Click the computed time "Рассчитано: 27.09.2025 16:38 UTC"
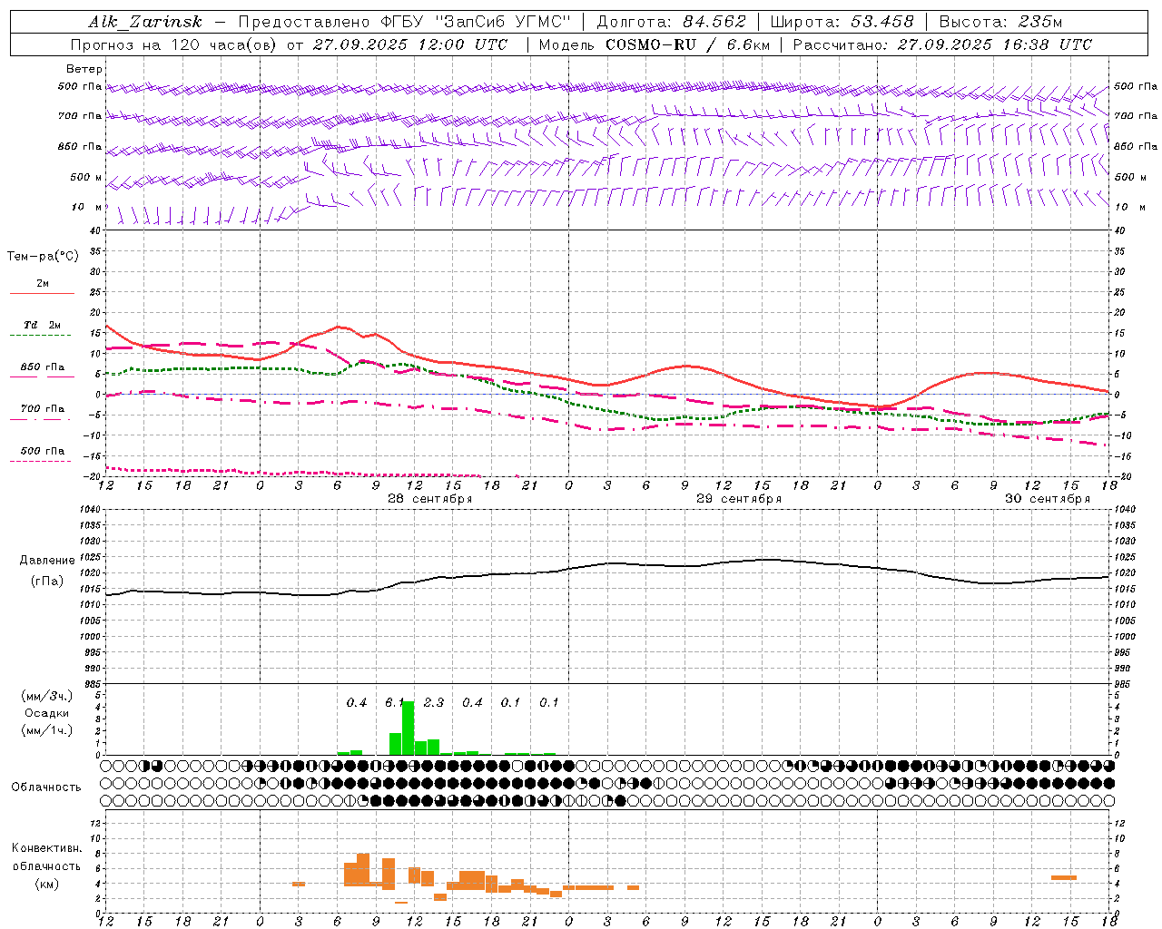The width and height of the screenshot is (1162, 929). pyautogui.click(x=942, y=44)
